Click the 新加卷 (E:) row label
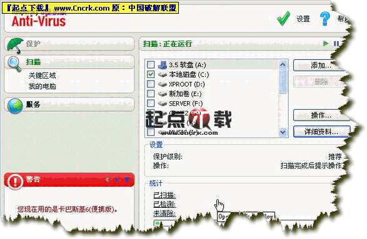 click(185, 94)
